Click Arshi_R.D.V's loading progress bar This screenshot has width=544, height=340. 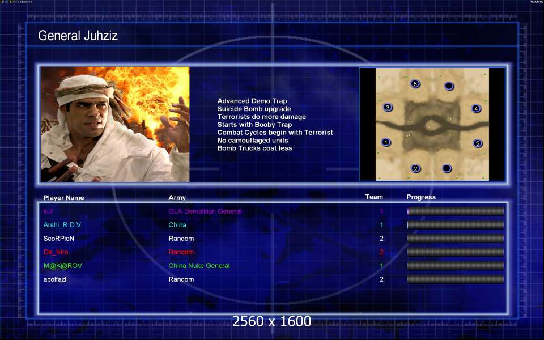pos(455,224)
